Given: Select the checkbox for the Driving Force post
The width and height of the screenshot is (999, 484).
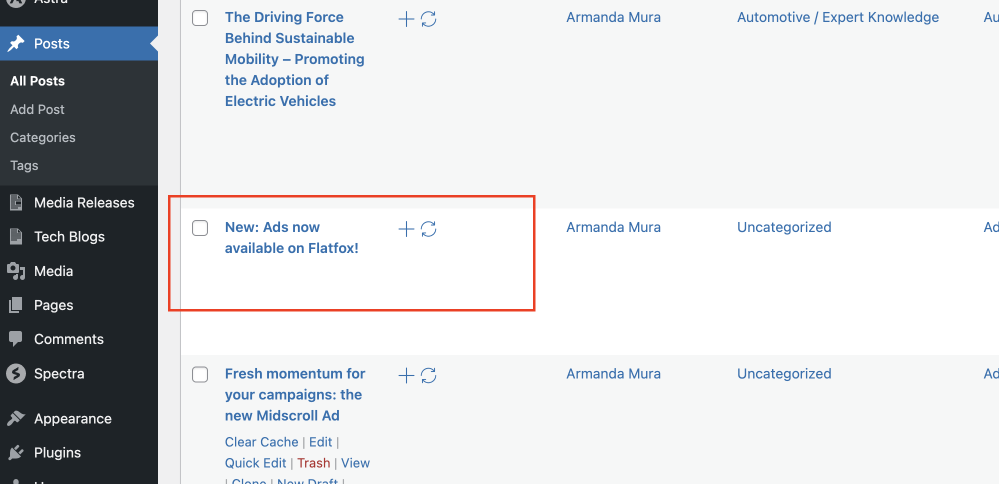Looking at the screenshot, I should [x=200, y=18].
